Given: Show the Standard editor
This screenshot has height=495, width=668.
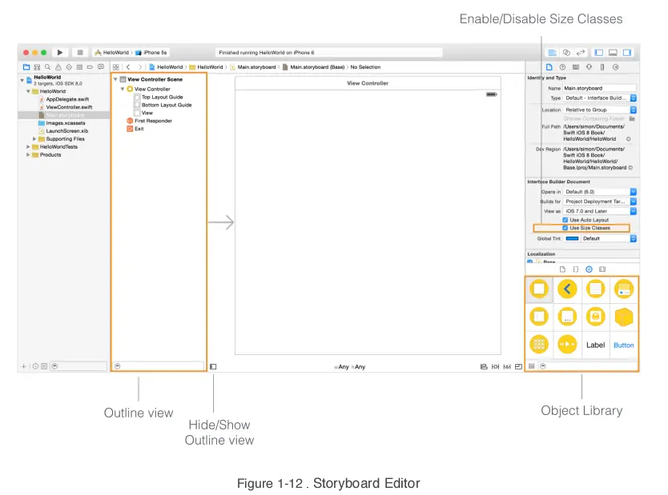Looking at the screenshot, I should [552, 52].
